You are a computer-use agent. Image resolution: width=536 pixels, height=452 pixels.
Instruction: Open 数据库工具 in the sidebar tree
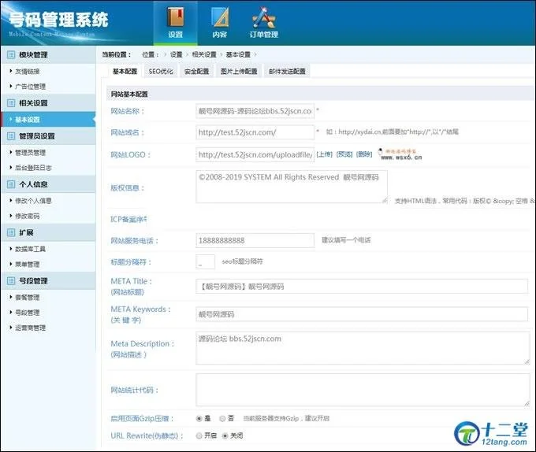tap(32, 249)
